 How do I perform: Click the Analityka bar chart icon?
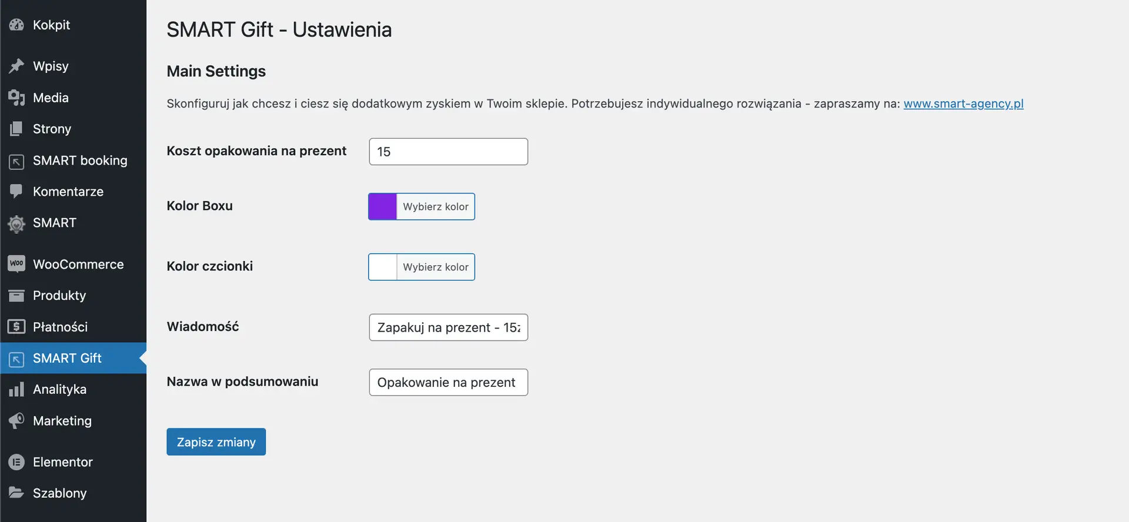[x=16, y=389]
